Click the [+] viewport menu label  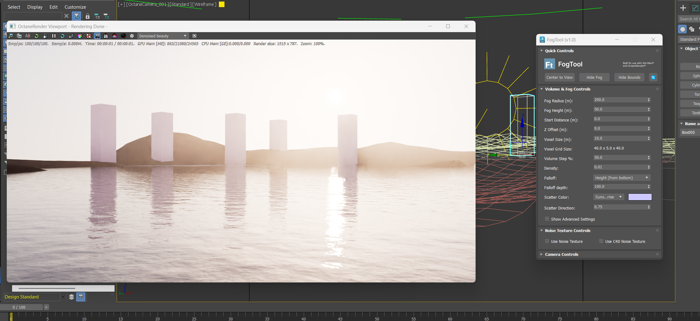[121, 4]
